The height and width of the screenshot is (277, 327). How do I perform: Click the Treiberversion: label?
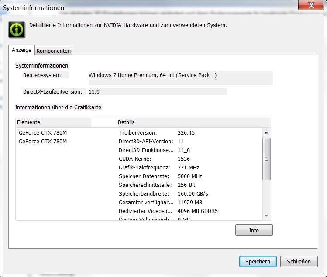pyautogui.click(x=138, y=133)
